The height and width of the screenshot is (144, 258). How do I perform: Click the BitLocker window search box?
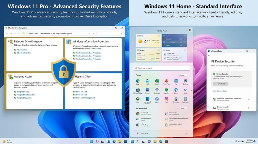point(111,33)
